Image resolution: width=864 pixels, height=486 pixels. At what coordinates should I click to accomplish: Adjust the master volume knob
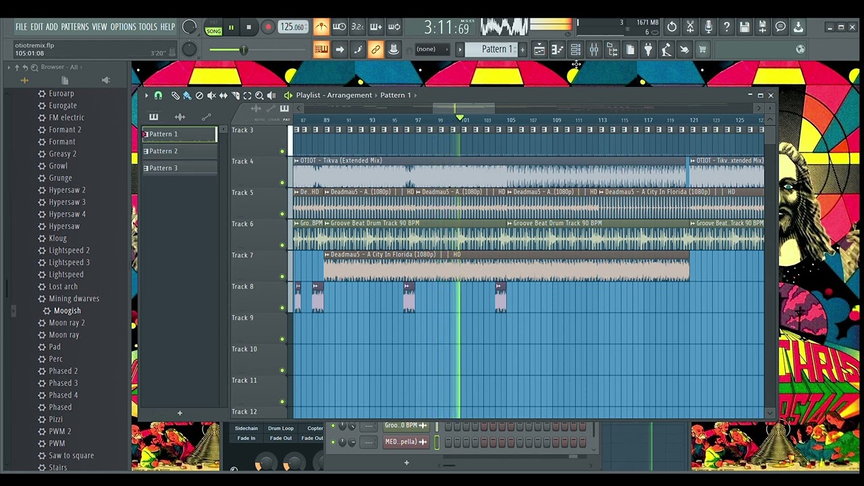click(x=190, y=28)
